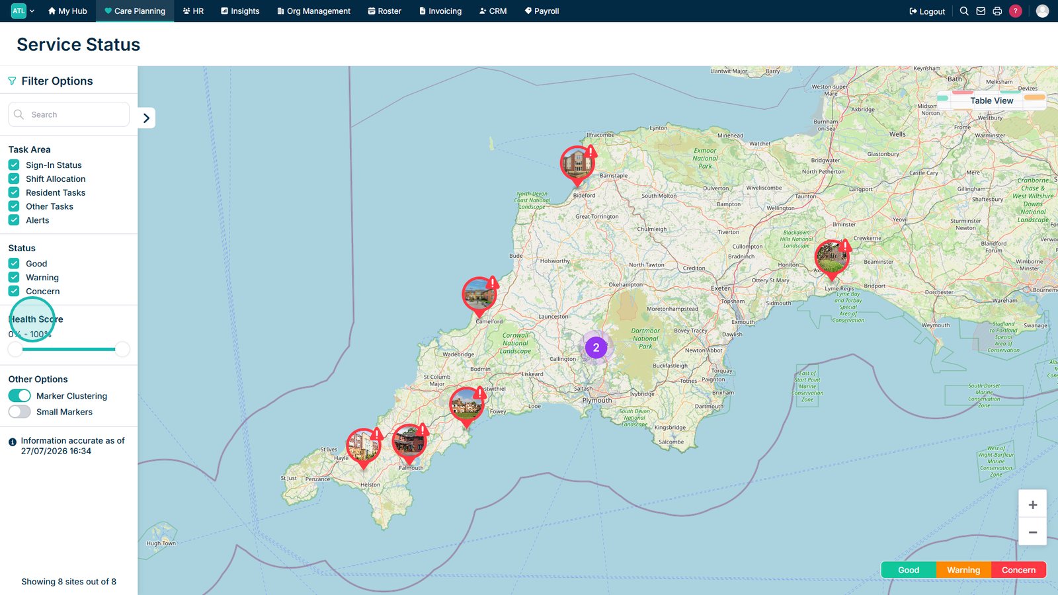
Task: Turn on Small Markers switch
Action: tap(20, 411)
